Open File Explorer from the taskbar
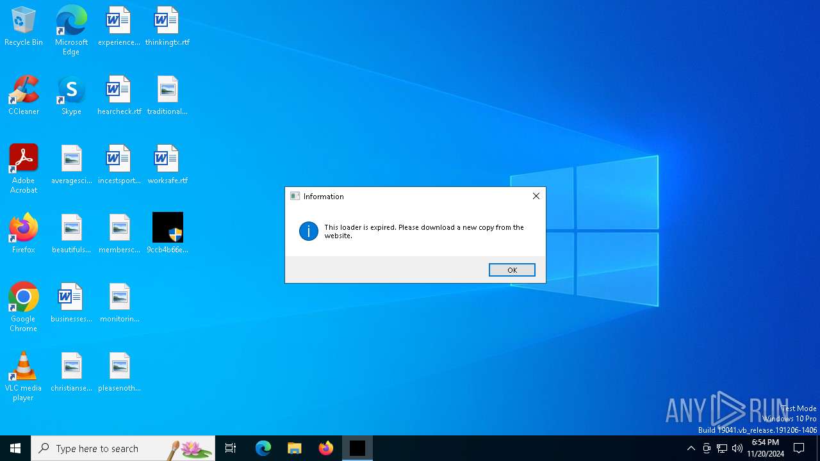This screenshot has width=820, height=461. coord(295,448)
